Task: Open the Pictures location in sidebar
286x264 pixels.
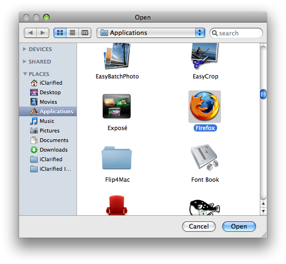Action: (x=48, y=131)
